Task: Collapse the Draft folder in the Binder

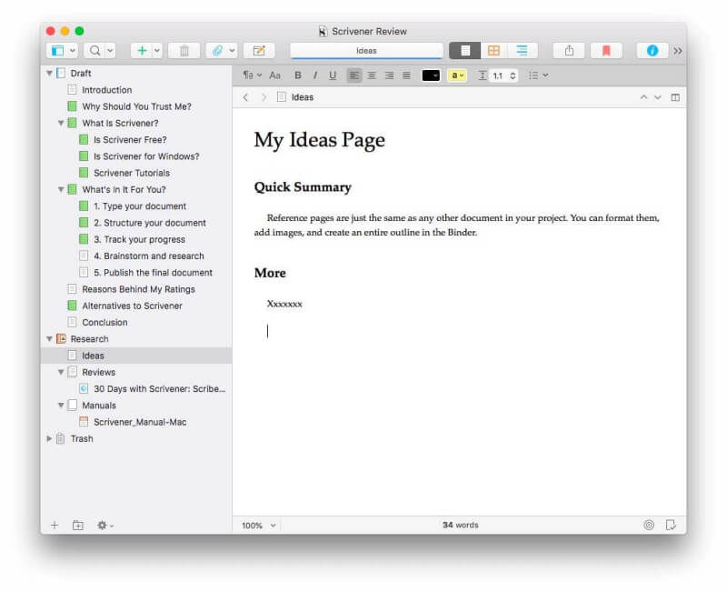Action: (49, 73)
